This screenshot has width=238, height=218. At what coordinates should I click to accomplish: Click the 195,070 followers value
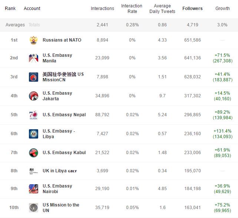point(192,171)
